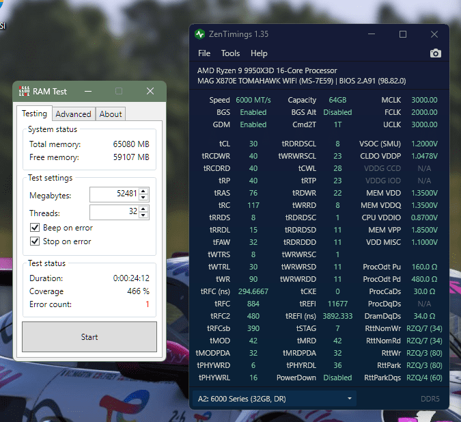461x422 pixels.
Task: Click the DramDqDs value 34.0 Ω
Action: [x=424, y=316]
